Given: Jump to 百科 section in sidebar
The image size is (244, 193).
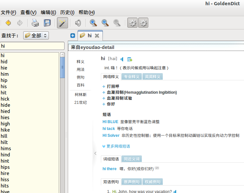Looking at the screenshot, I should point(81,85).
